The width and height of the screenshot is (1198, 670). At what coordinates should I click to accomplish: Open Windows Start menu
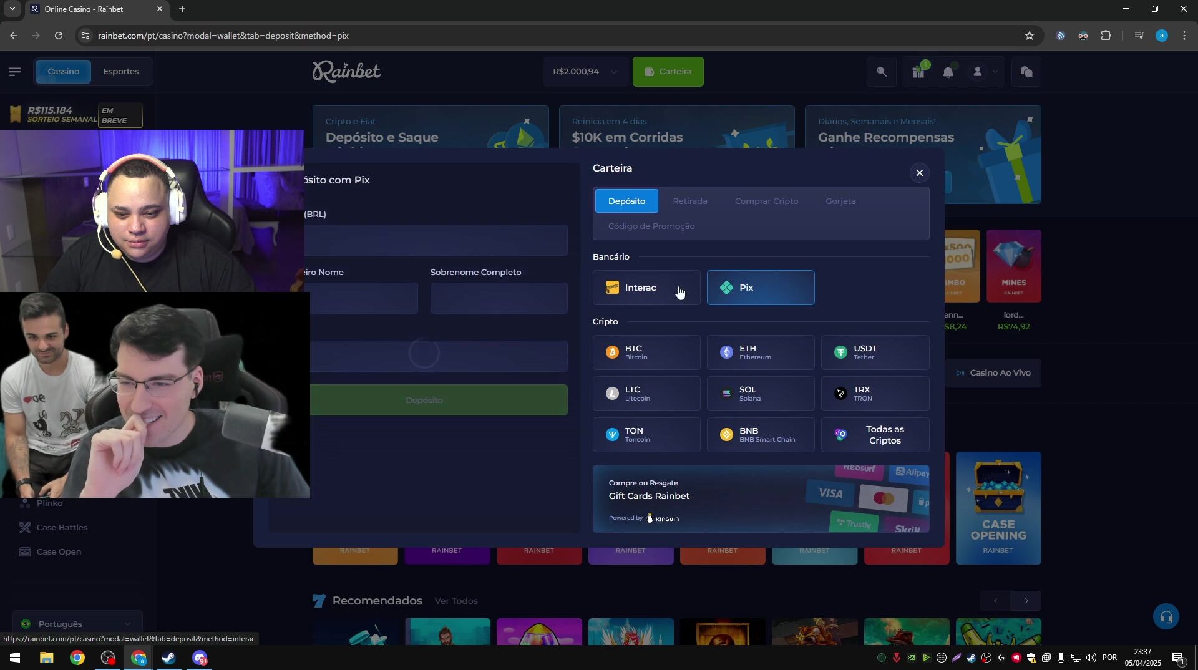pos(15,658)
